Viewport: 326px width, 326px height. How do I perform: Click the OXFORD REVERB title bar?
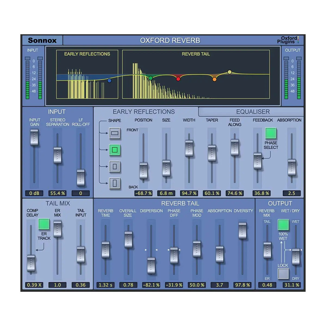coord(170,40)
